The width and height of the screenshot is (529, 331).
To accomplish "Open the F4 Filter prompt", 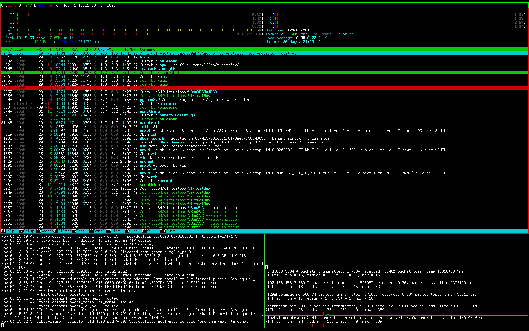I will [65, 231].
